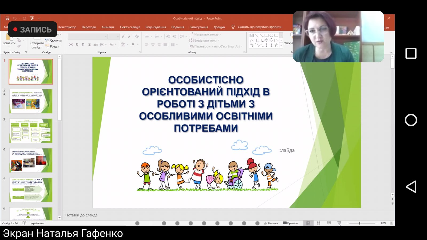
Task: Start slideshow from beginning via Quick Access icon
Action: coord(32,18)
